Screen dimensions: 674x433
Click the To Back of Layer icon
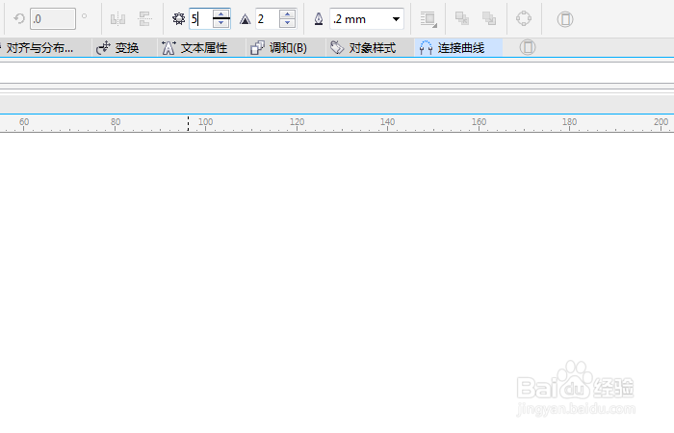[489, 18]
